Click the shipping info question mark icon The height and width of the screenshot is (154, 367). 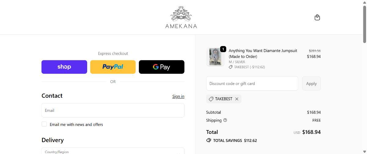(225, 120)
